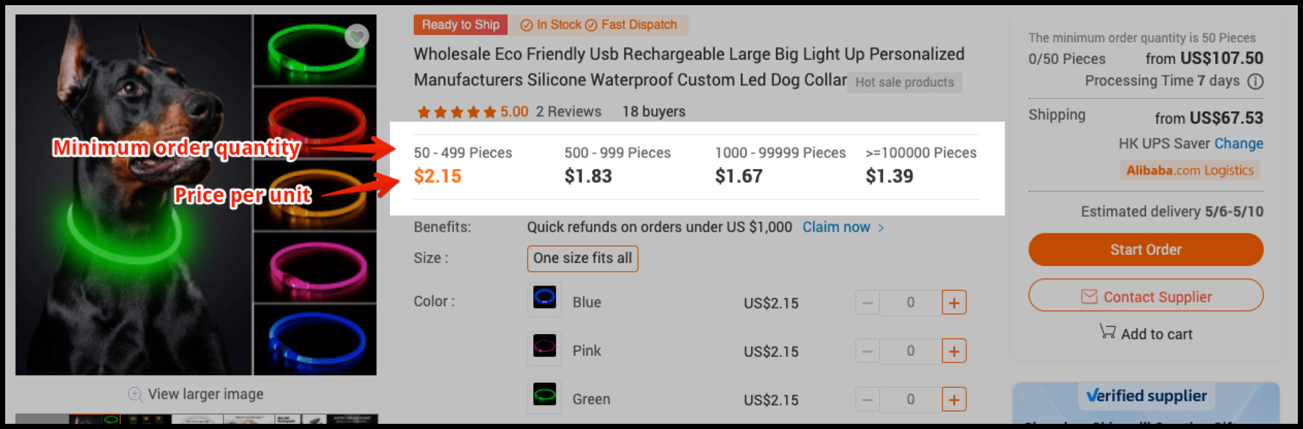Increase Blue collar quantity with plus icon

(954, 303)
